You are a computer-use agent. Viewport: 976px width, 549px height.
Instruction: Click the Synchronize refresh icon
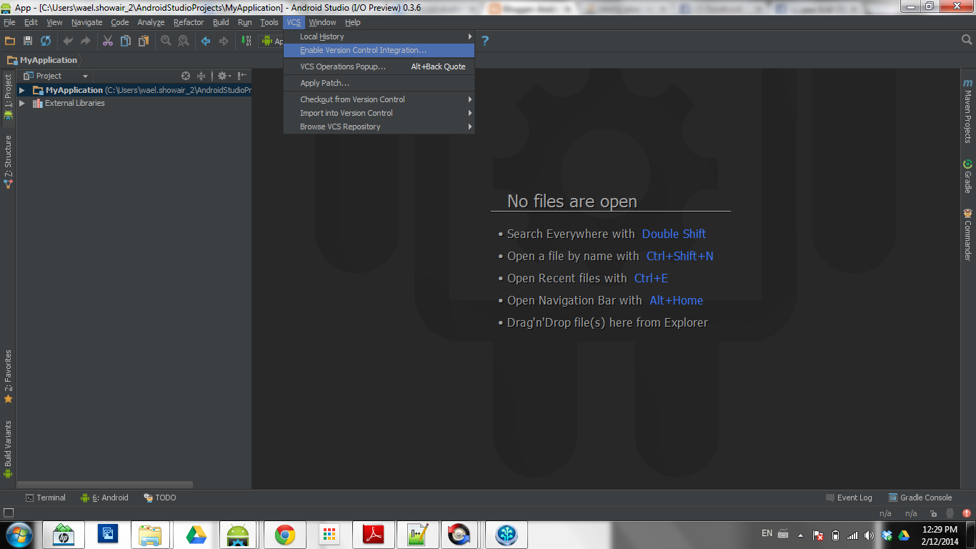(46, 41)
